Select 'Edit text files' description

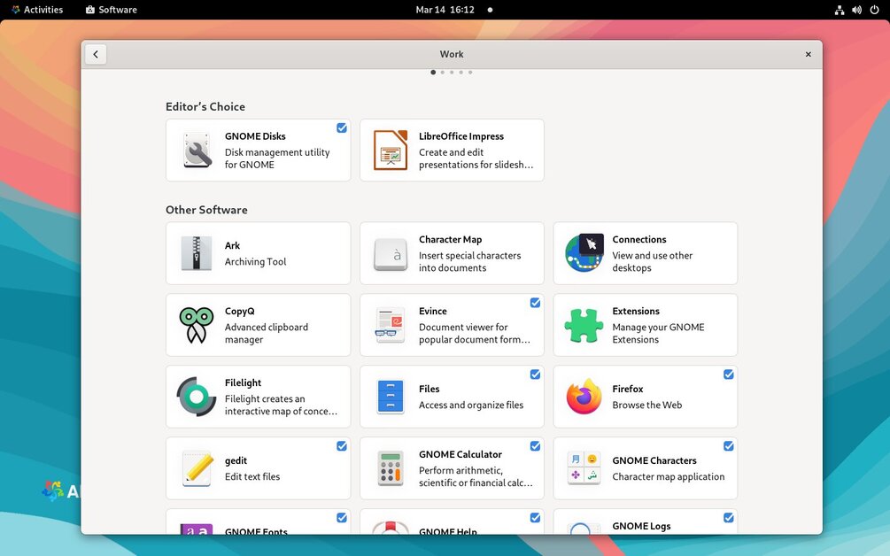coord(252,476)
